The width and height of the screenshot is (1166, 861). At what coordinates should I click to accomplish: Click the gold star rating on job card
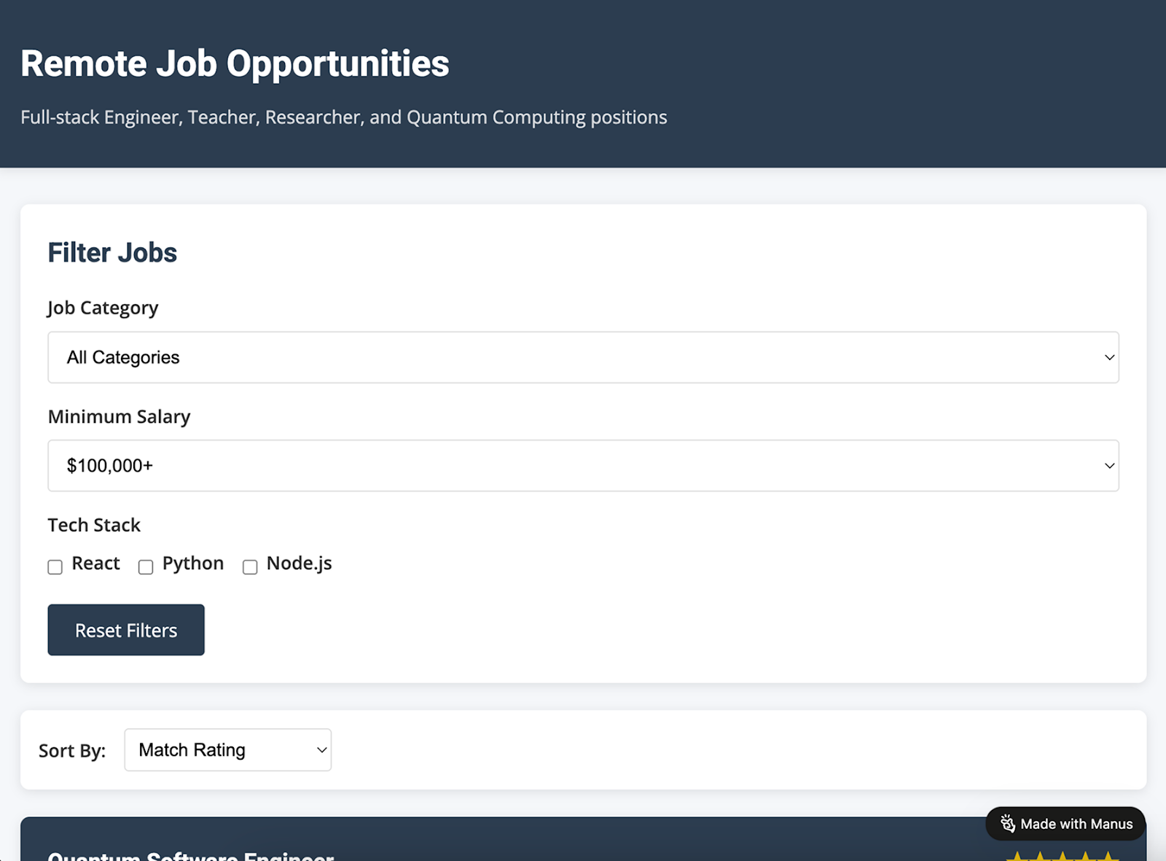[1061, 856]
